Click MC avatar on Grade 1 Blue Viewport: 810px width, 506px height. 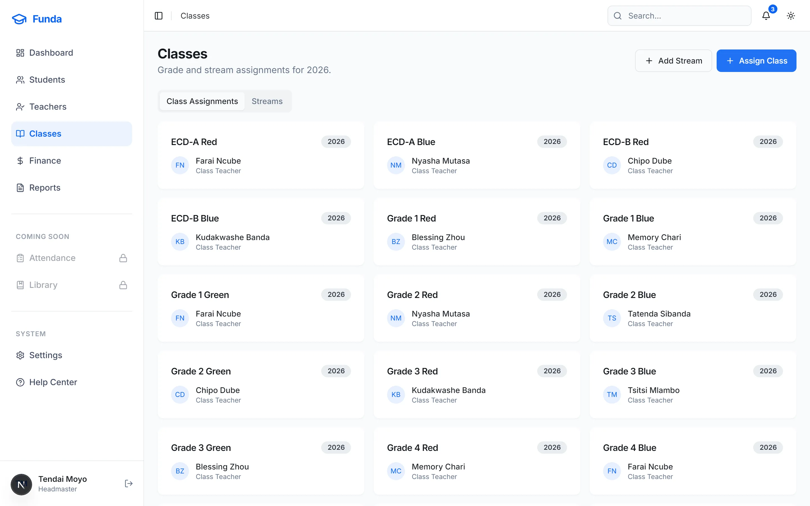coord(612,242)
